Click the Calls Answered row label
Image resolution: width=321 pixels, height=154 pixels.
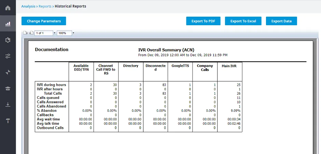pyautogui.click(x=50, y=102)
